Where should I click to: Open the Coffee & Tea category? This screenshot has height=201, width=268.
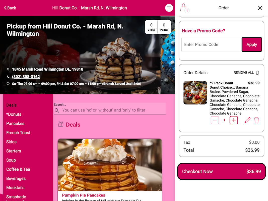18,169
